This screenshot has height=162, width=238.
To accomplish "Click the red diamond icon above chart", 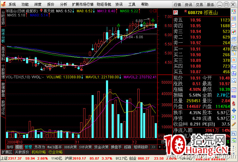I will point(151,11).
